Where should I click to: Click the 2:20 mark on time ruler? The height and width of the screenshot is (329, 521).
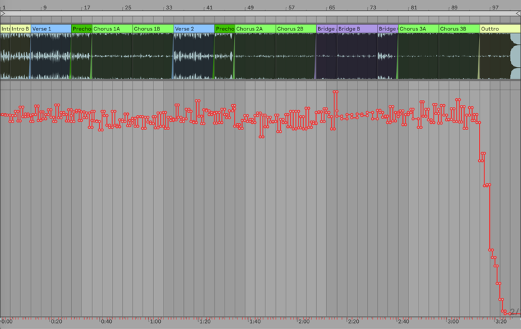pos(353,322)
